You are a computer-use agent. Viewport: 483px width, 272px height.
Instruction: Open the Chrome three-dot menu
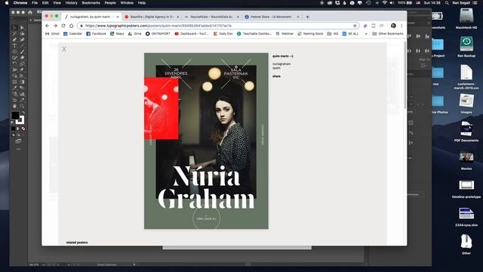(x=401, y=26)
